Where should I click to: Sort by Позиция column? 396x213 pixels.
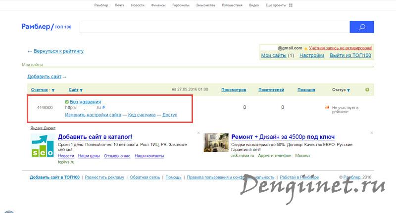coord(306,90)
